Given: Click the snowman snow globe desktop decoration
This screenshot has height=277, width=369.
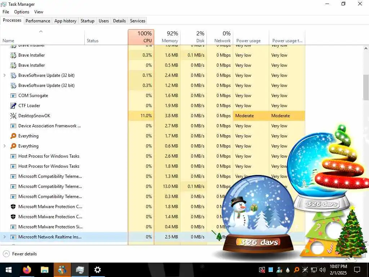Looking at the screenshot, I should point(258,215).
